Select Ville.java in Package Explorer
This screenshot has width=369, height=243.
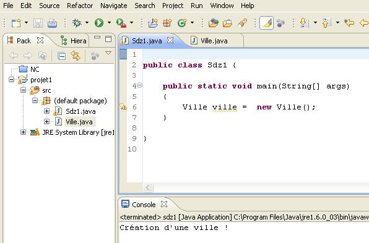pos(79,122)
